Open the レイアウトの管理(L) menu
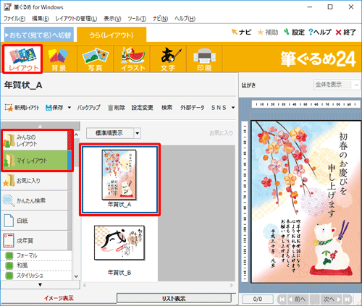This screenshot has width=362, height=306. (76, 19)
